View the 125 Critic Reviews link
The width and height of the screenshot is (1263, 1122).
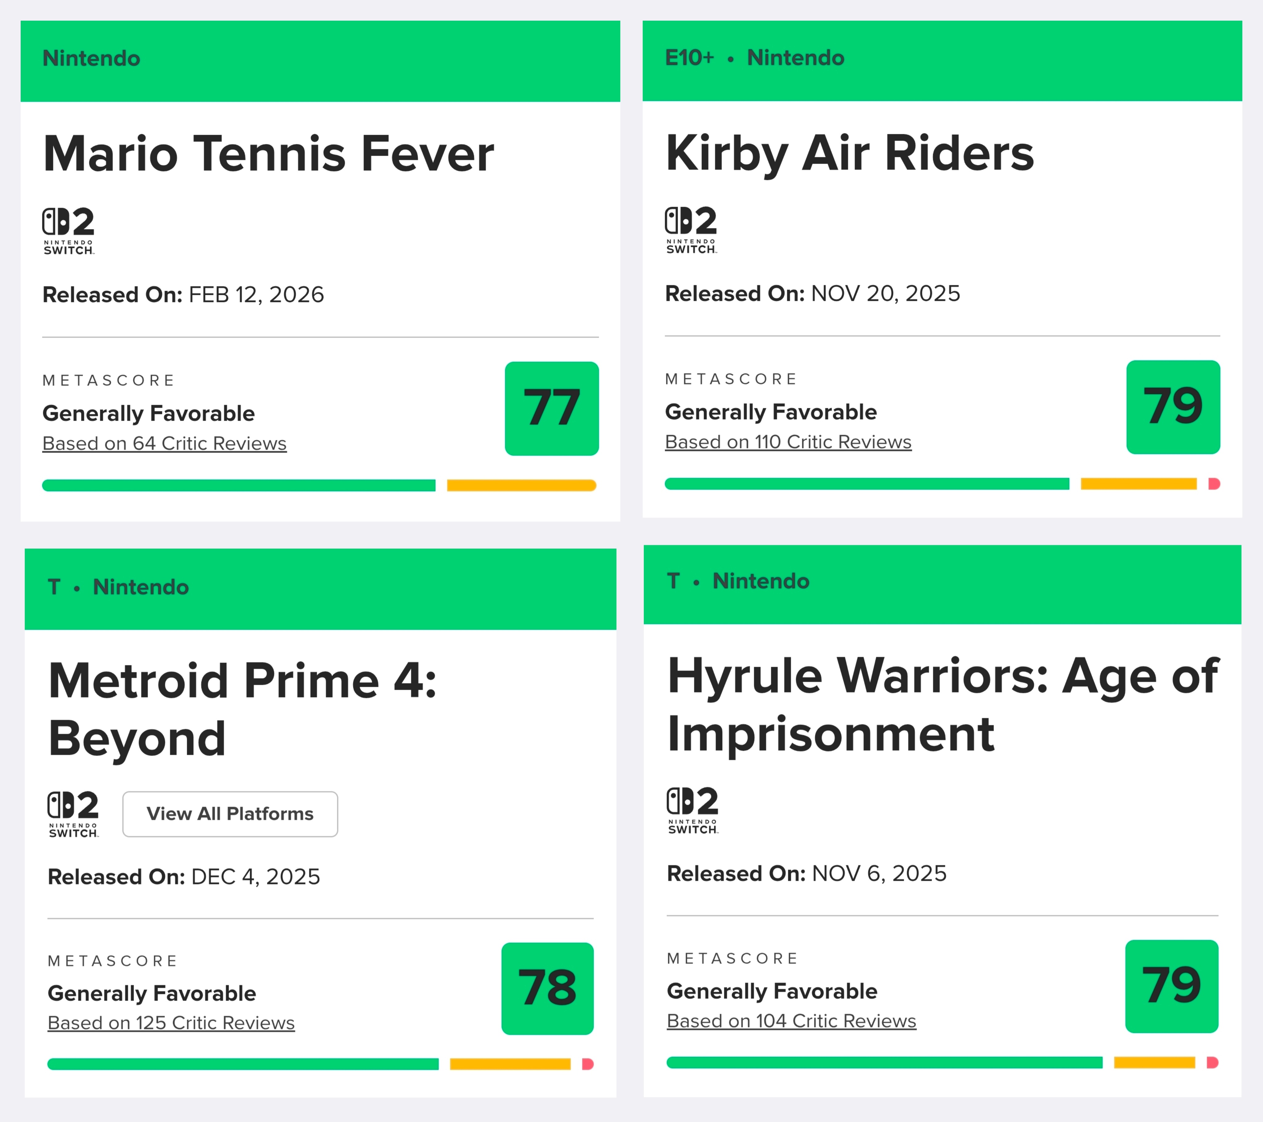pos(171,1022)
